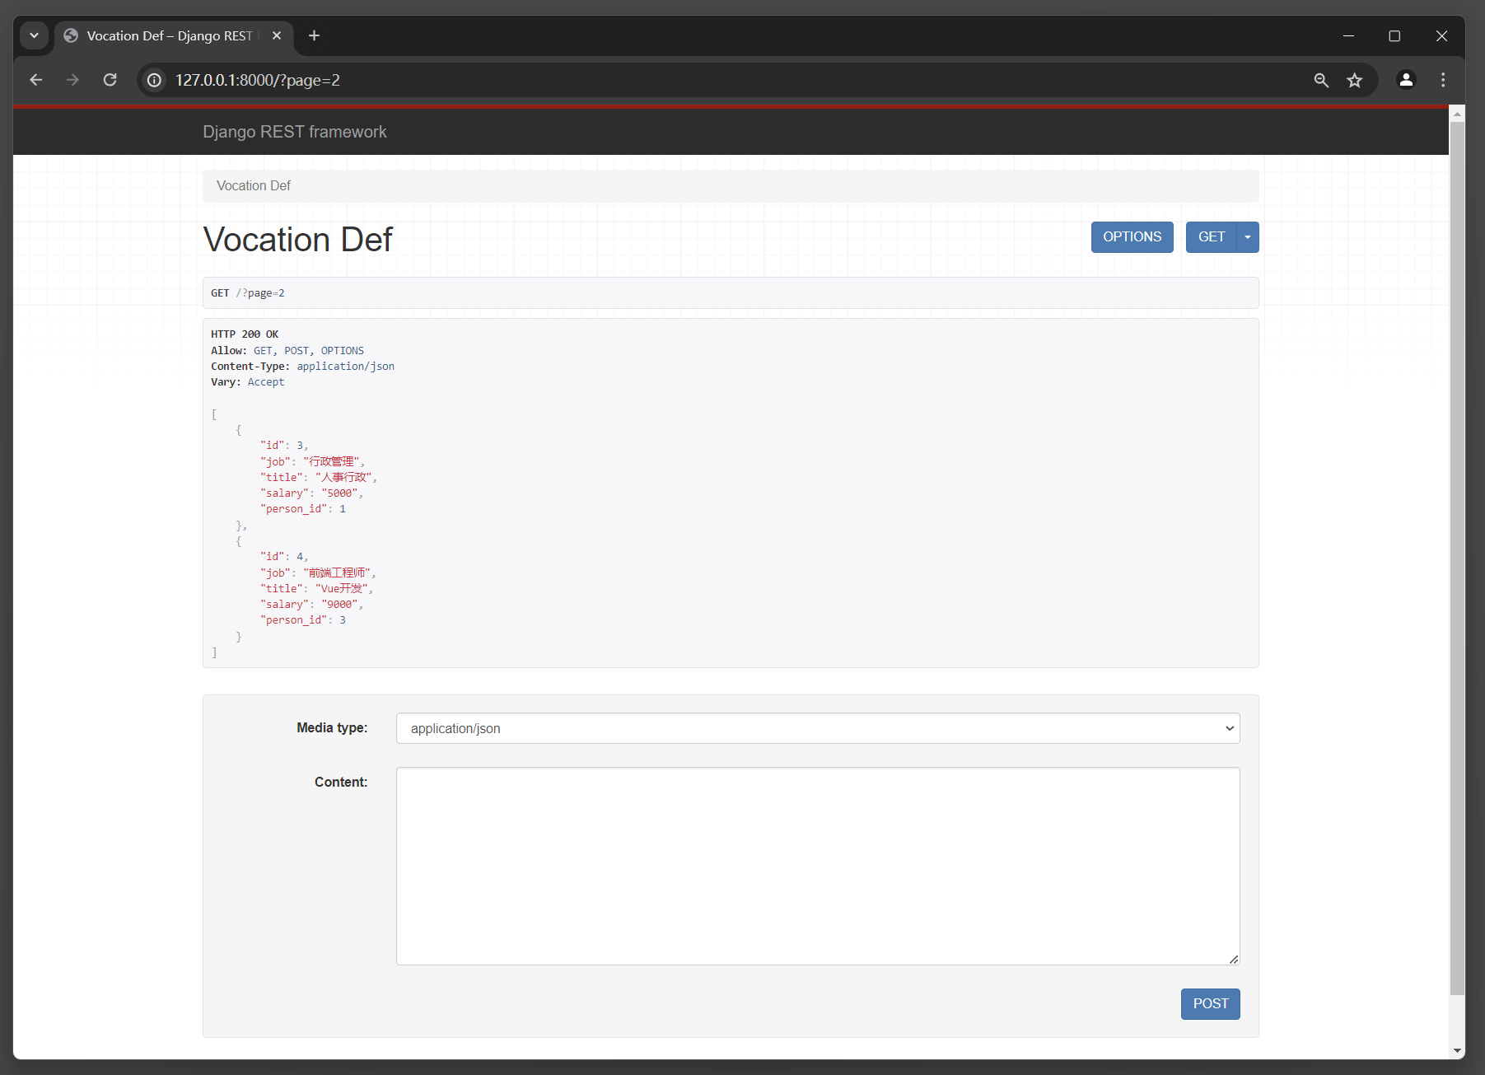Image resolution: width=1485 pixels, height=1075 pixels.
Task: Click the "Content:" label
Action: tap(341, 783)
